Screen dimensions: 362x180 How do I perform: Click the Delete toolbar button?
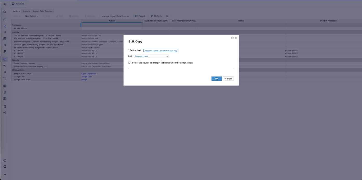pos(74,16)
